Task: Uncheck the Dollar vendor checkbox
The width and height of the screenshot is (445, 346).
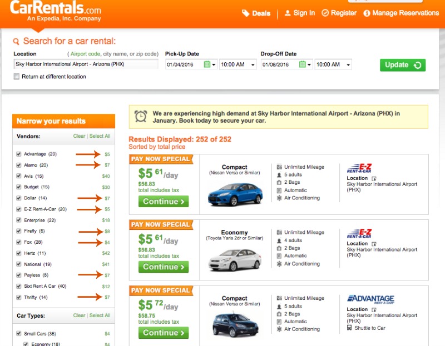Action: click(x=19, y=198)
